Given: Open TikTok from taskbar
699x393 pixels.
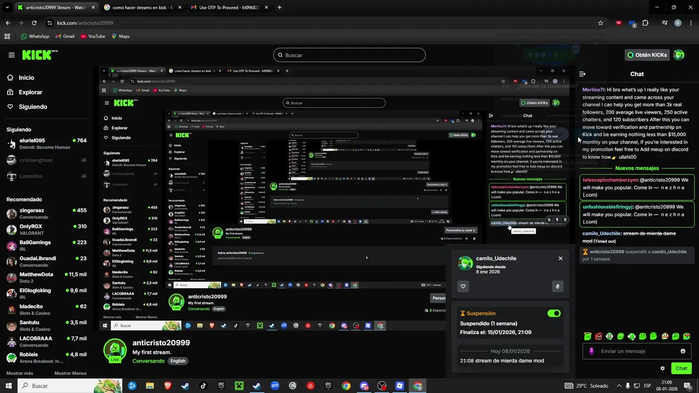Looking at the screenshot, I should point(203,386).
